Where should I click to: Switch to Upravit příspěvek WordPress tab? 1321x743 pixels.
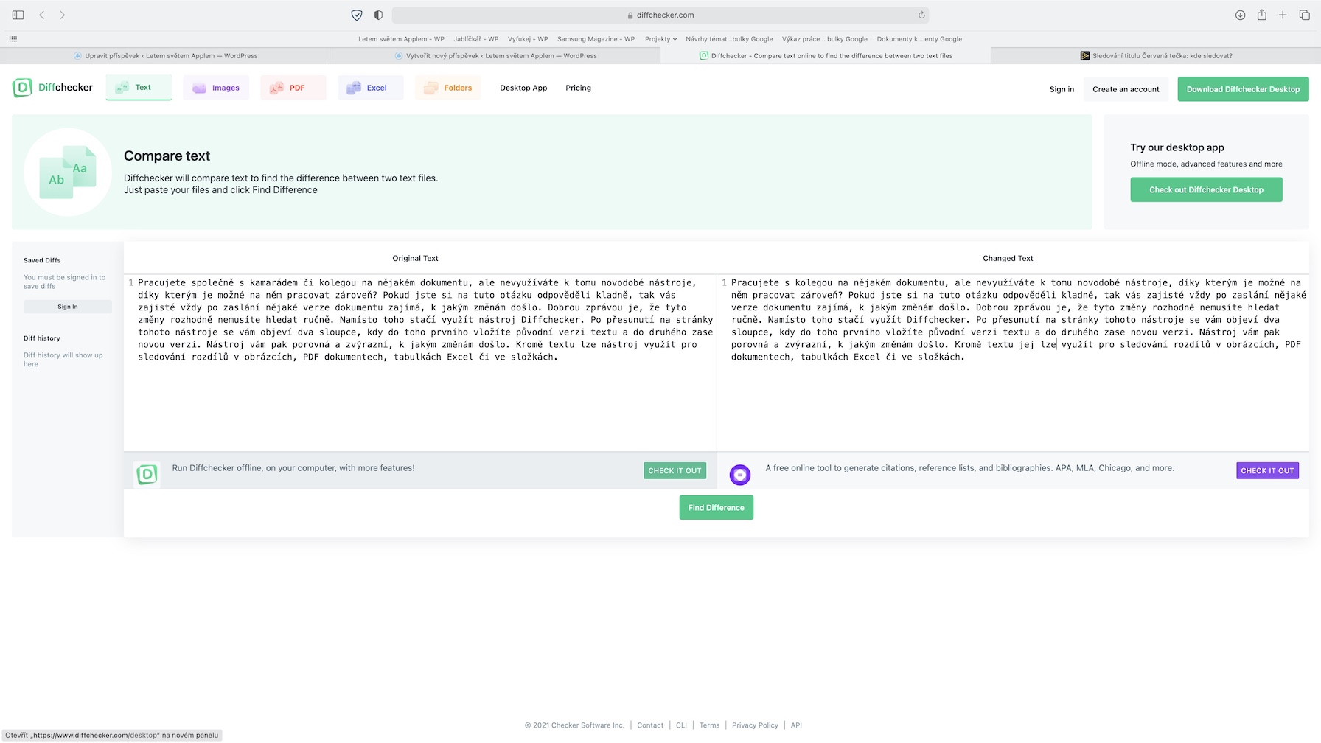(x=165, y=56)
